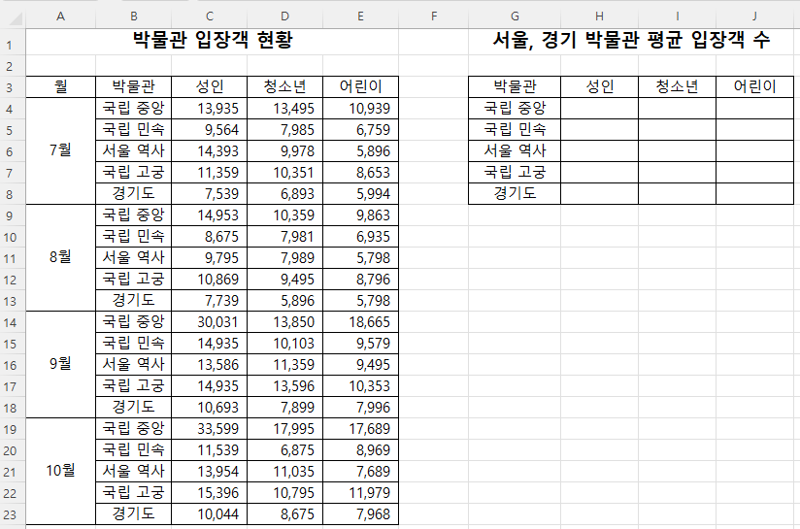Click cell with value 8,653
800x529 pixels.
tap(361, 173)
